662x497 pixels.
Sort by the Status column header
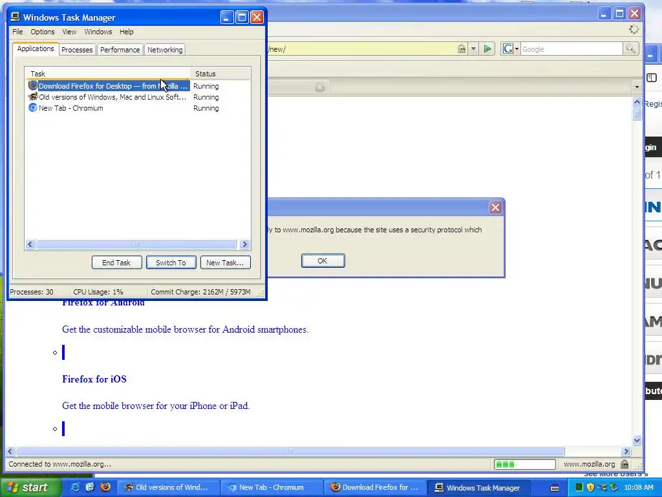[x=220, y=74]
